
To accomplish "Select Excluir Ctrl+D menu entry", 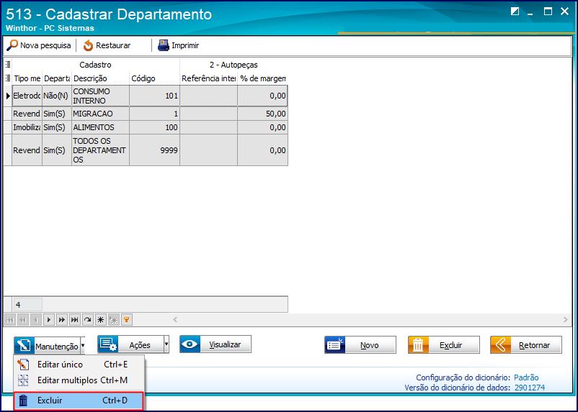I will [x=78, y=400].
